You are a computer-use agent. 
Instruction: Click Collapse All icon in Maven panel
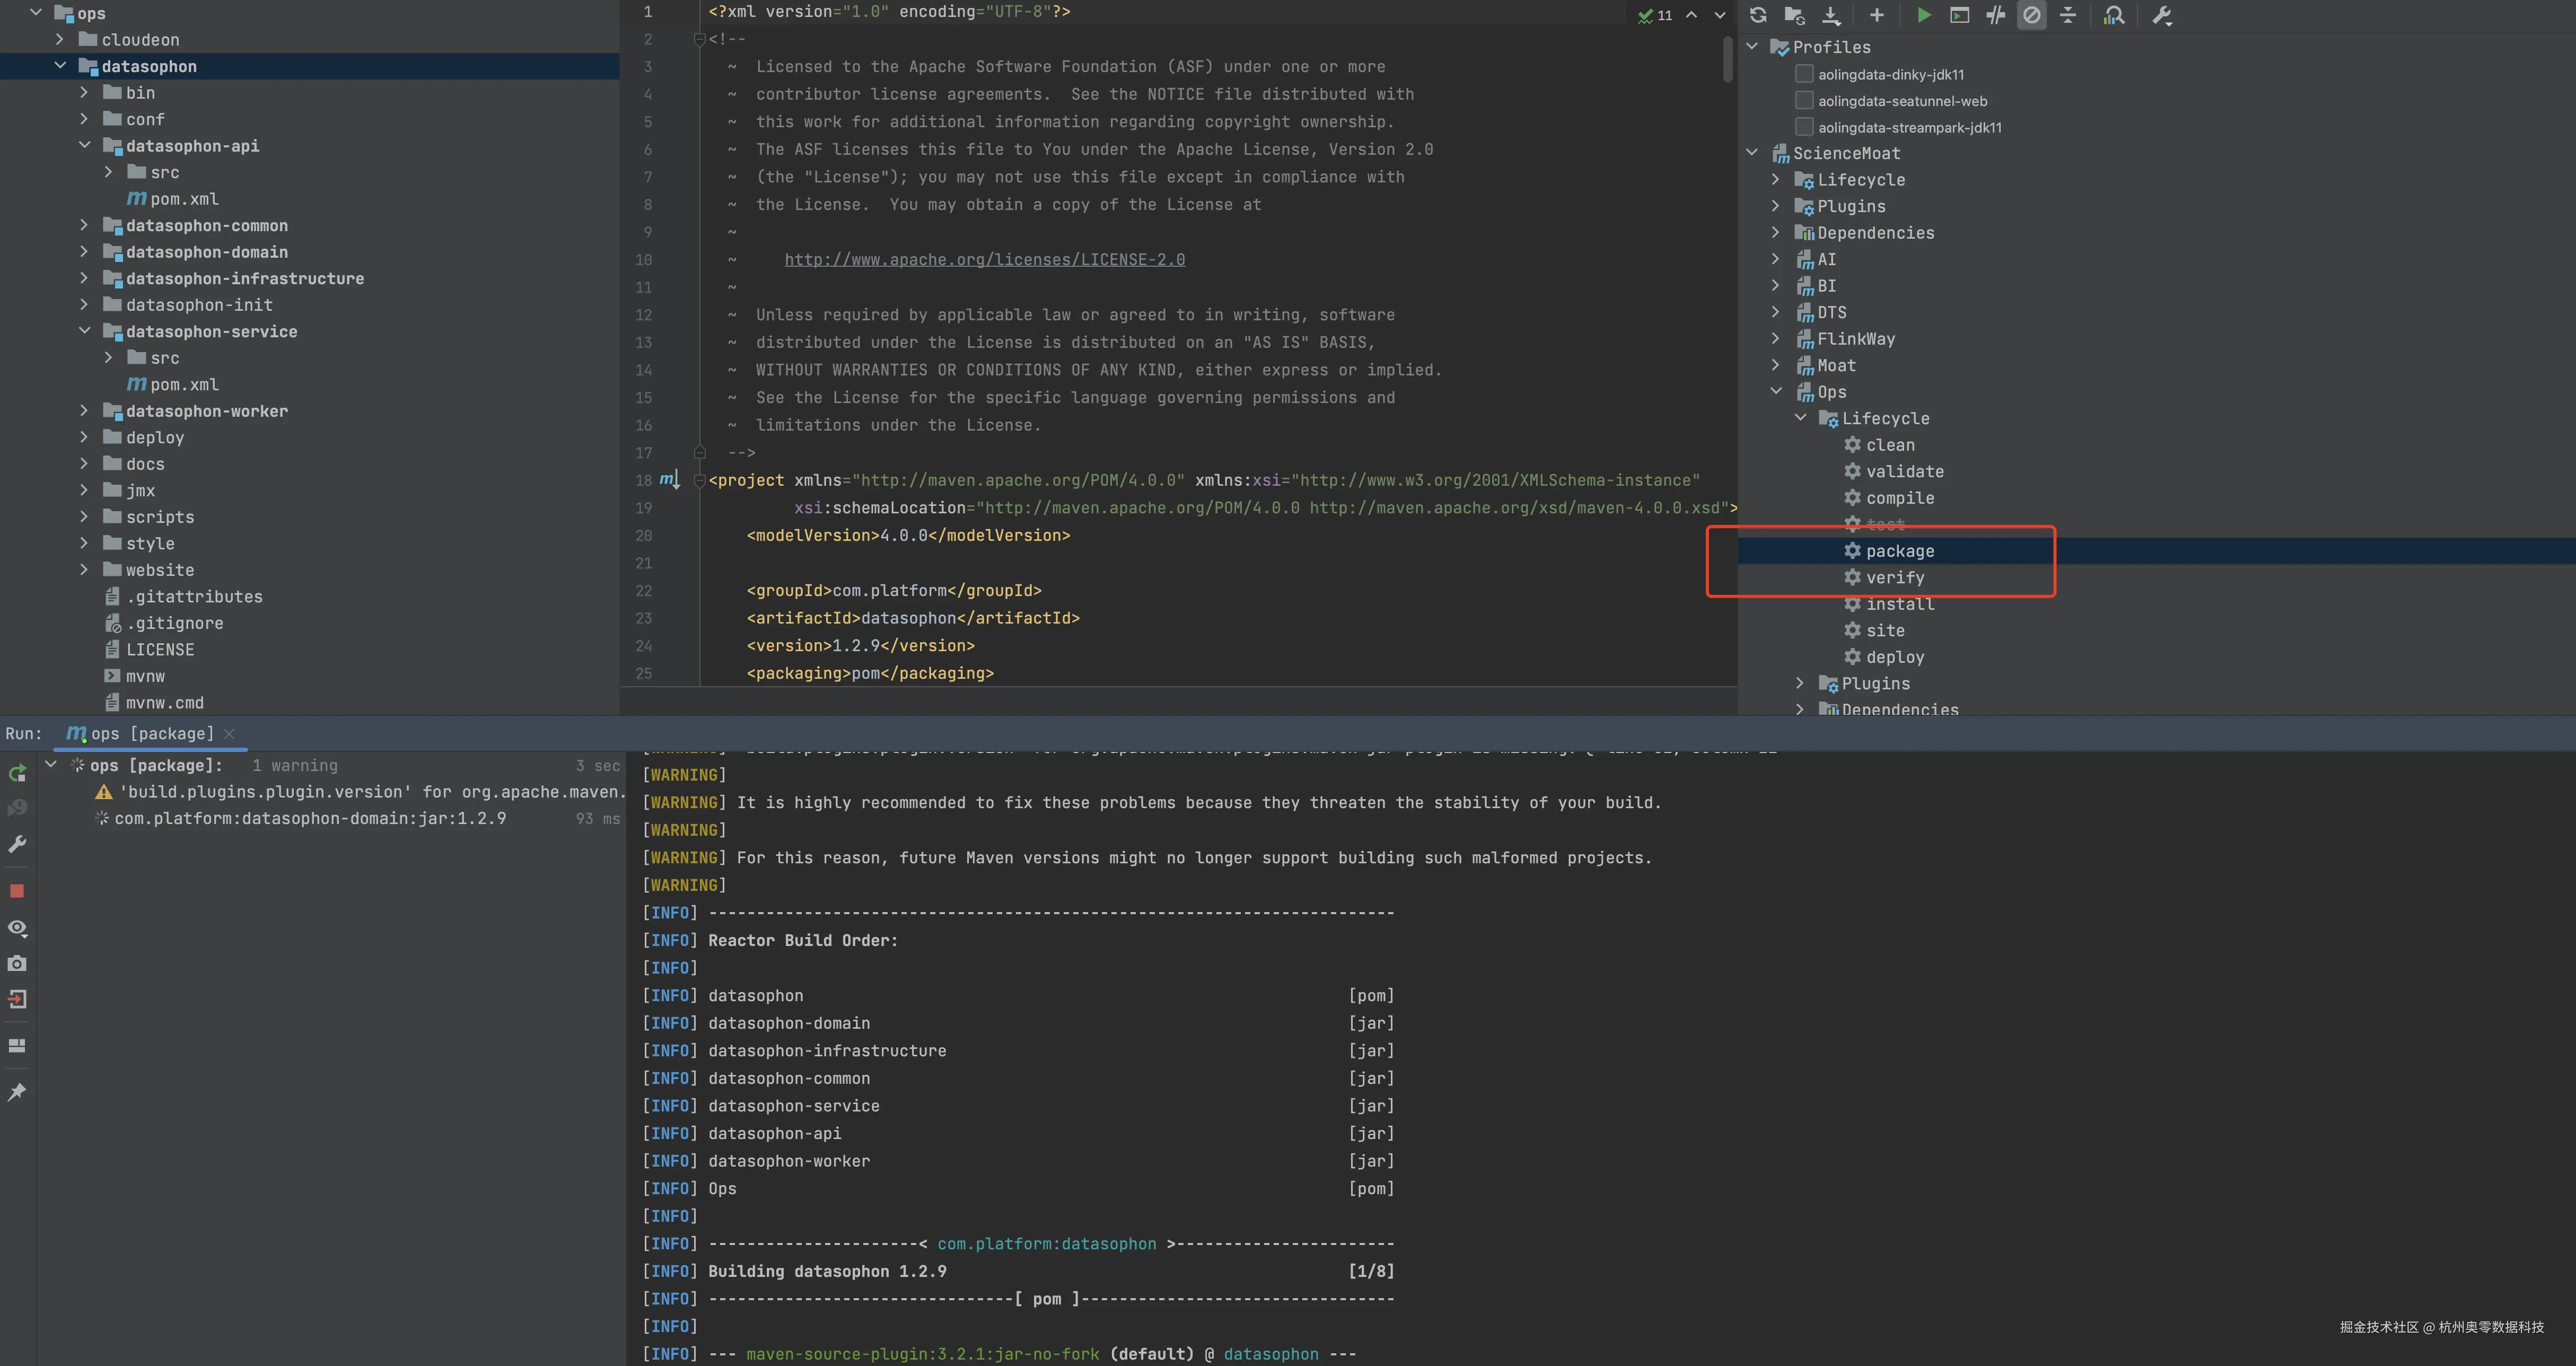pos(2068,15)
